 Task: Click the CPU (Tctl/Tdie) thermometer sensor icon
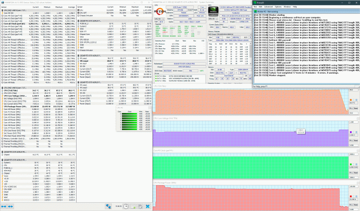2,91
